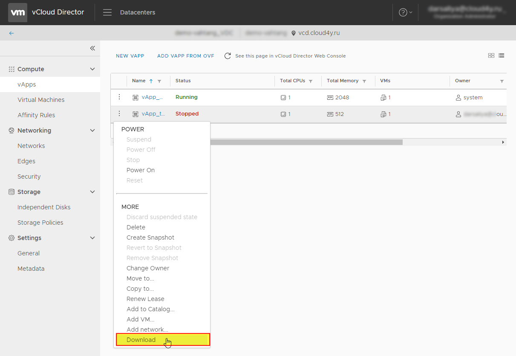The height and width of the screenshot is (356, 516).
Task: Click the vApp icon in Running row
Action: point(135,98)
